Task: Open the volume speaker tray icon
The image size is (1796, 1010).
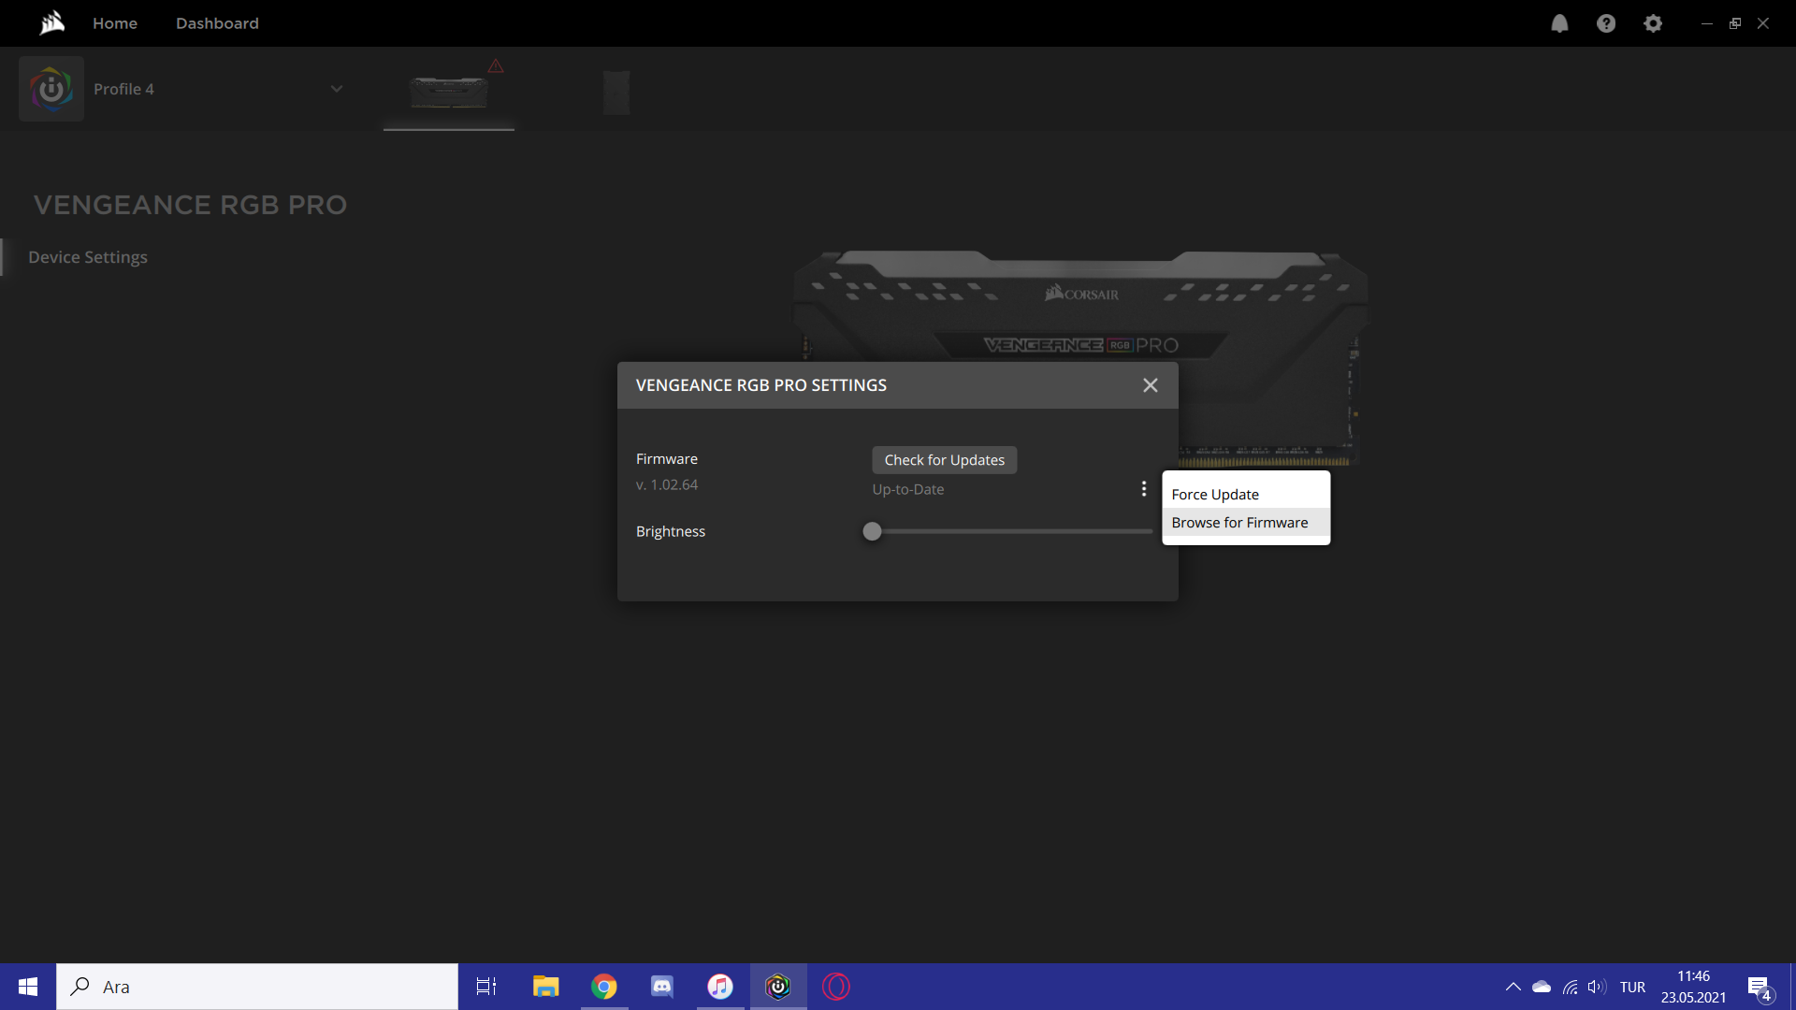Action: click(x=1597, y=987)
